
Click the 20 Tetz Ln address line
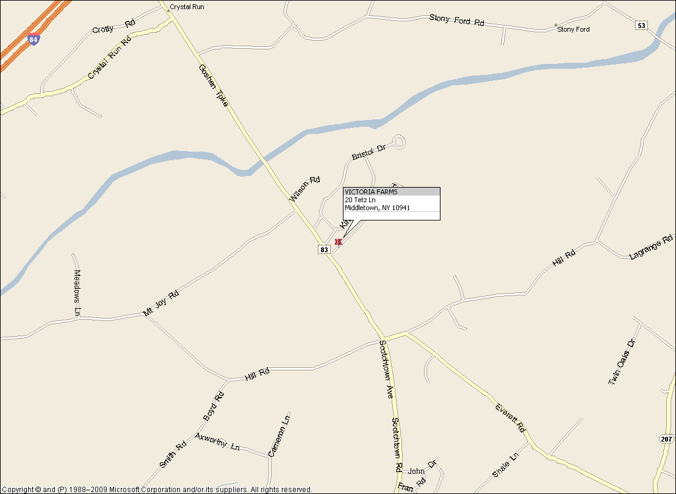(x=360, y=200)
